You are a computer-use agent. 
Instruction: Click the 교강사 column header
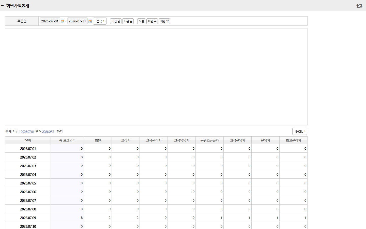(x=126, y=140)
